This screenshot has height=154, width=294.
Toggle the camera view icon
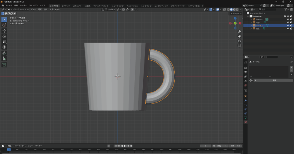[x=239, y=41]
